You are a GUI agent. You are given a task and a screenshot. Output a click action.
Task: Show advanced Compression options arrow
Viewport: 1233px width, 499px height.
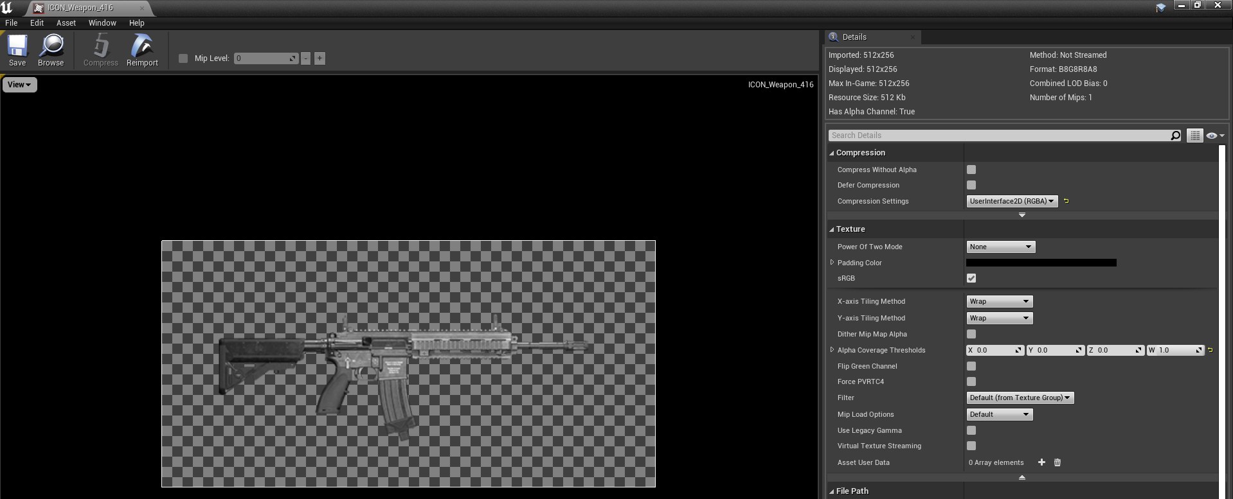point(1022,215)
